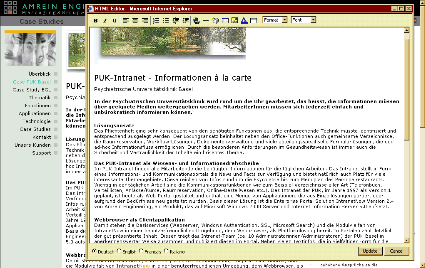Click the editor vertical scrollbar thumb
Viewport: 426px width, 268px height.
tap(406, 90)
